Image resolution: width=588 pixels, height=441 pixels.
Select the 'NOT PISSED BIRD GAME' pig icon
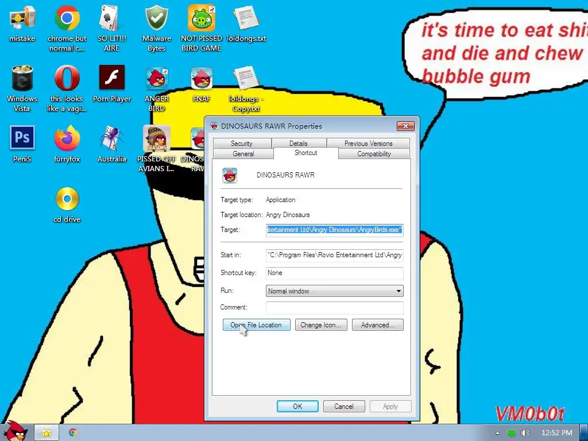point(202,28)
